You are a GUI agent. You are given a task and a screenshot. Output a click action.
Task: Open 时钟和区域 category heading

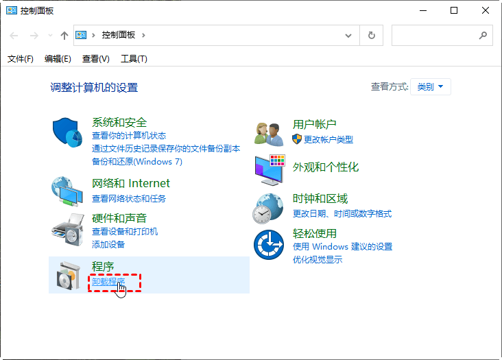pyautogui.click(x=320, y=198)
